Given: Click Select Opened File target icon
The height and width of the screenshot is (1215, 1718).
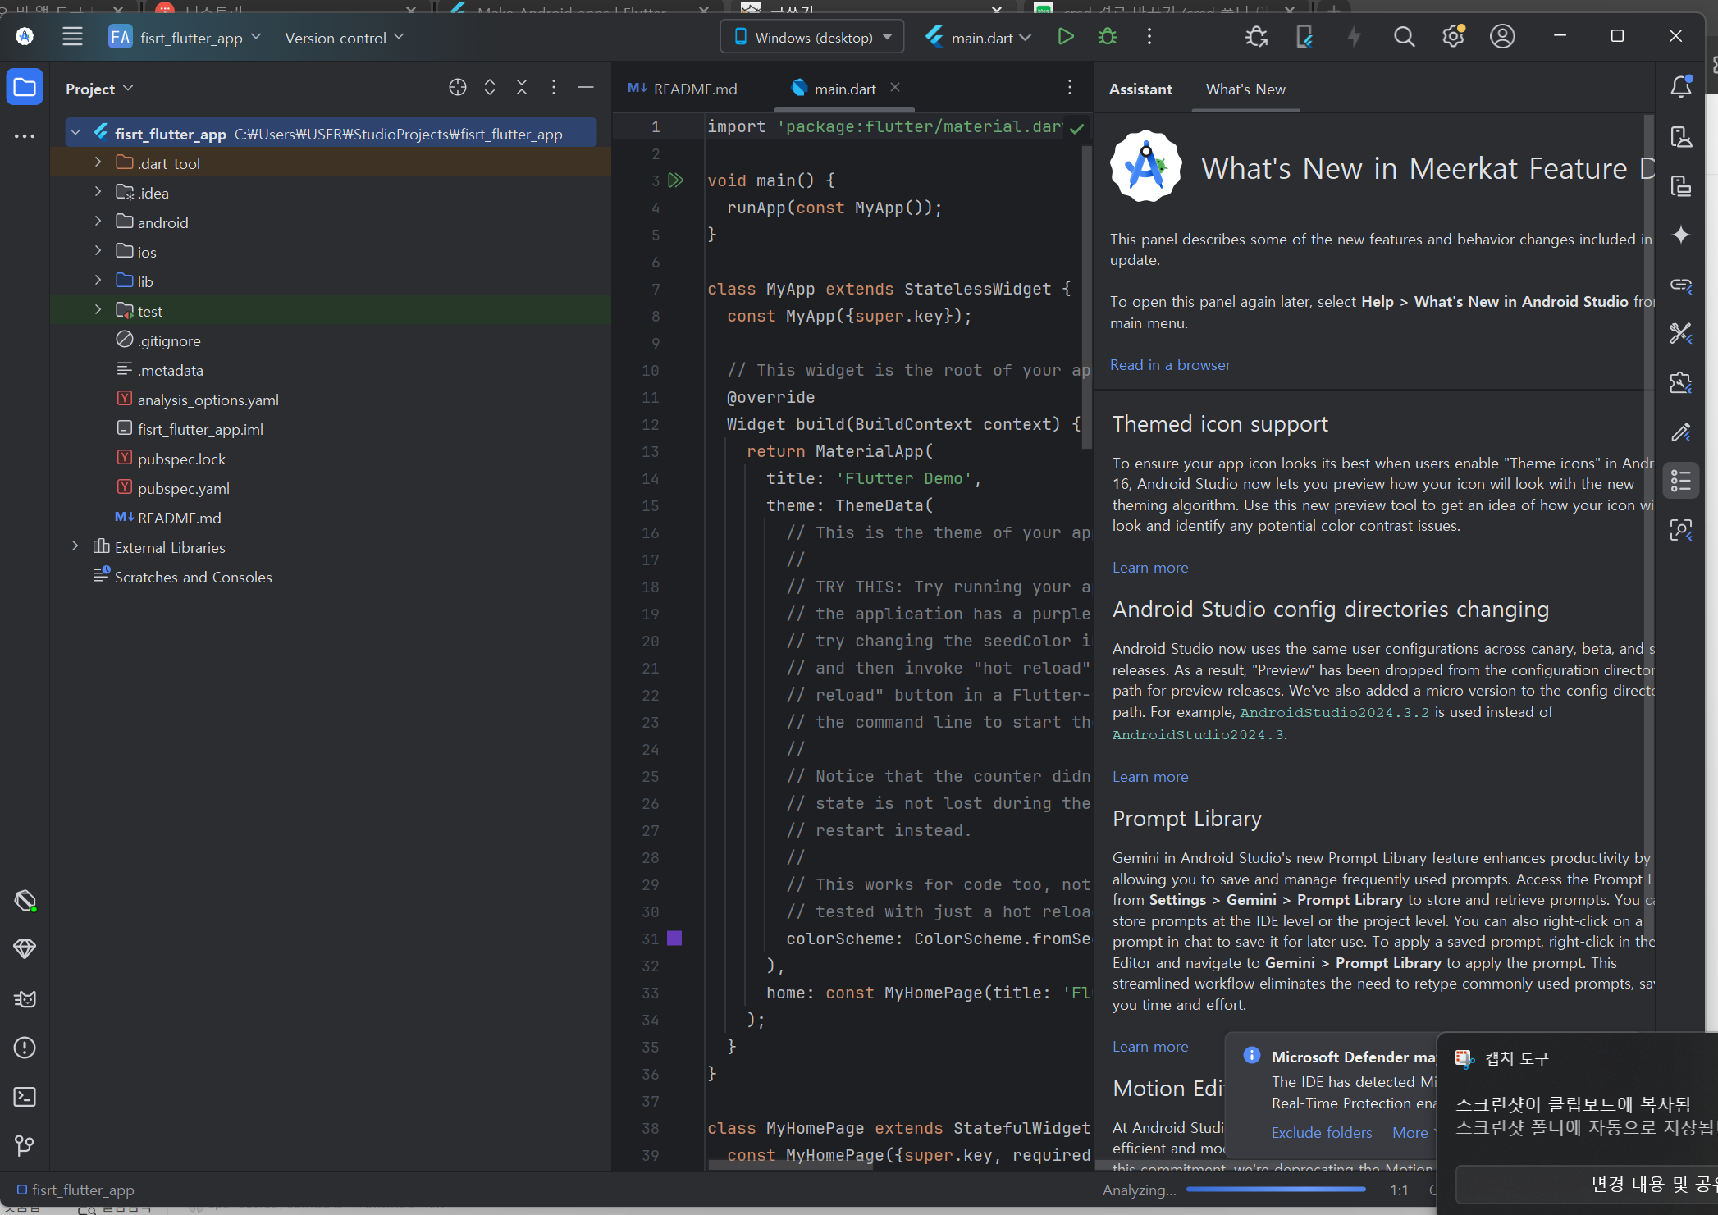Looking at the screenshot, I should [x=458, y=88].
